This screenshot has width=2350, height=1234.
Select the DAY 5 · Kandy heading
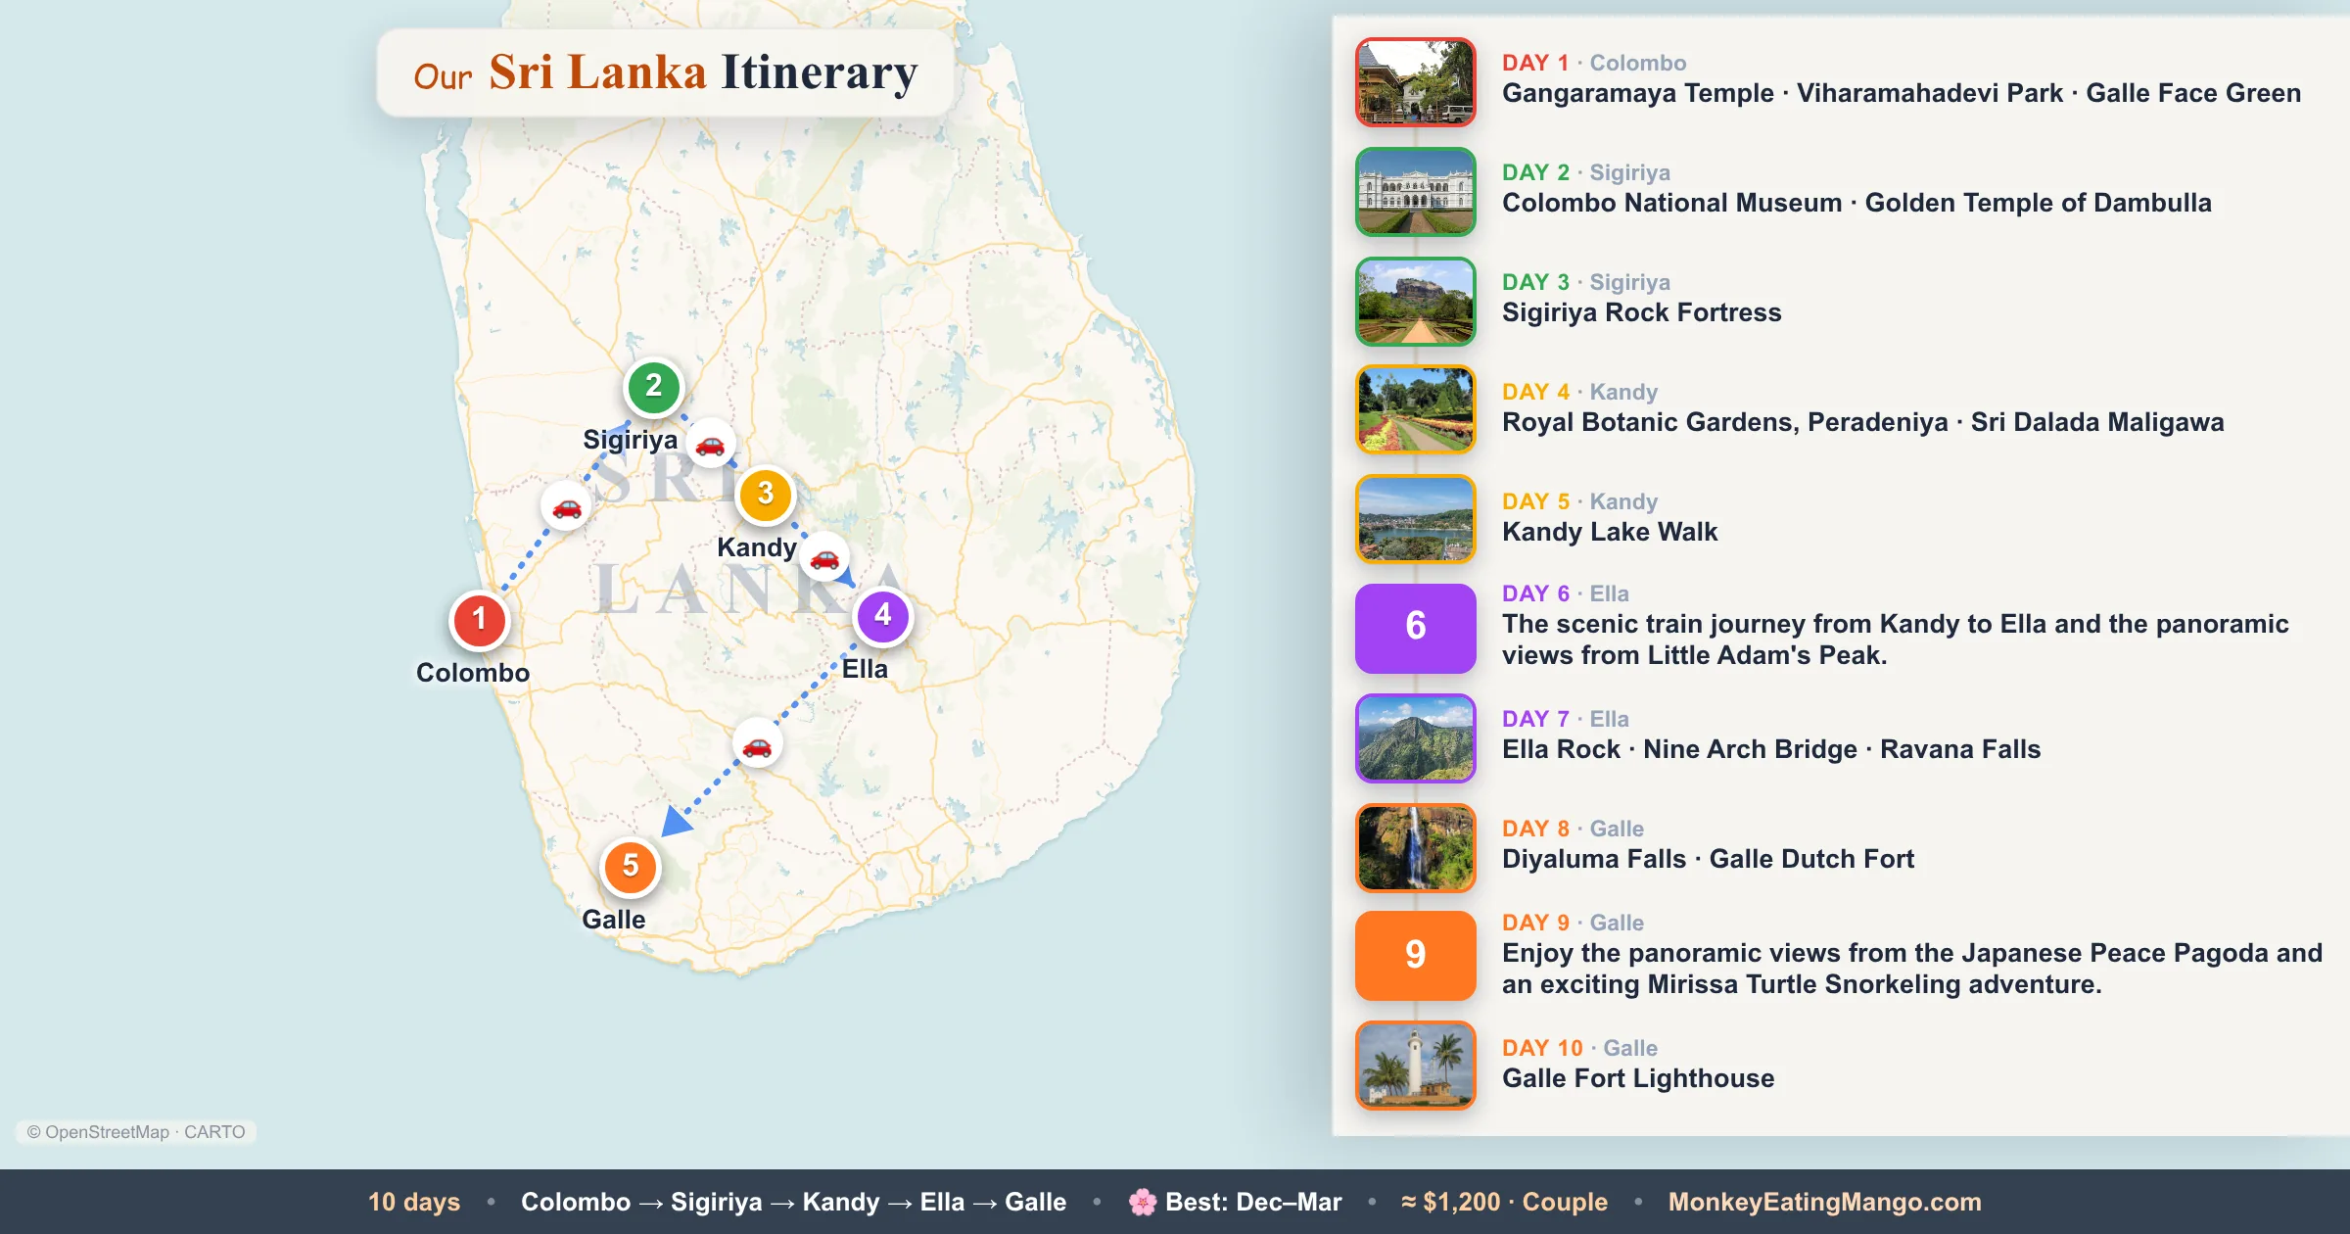[1580, 501]
